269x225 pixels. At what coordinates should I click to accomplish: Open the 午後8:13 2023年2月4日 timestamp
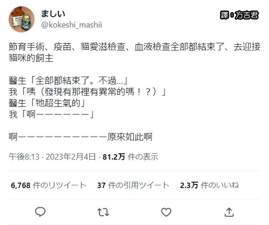point(52,157)
